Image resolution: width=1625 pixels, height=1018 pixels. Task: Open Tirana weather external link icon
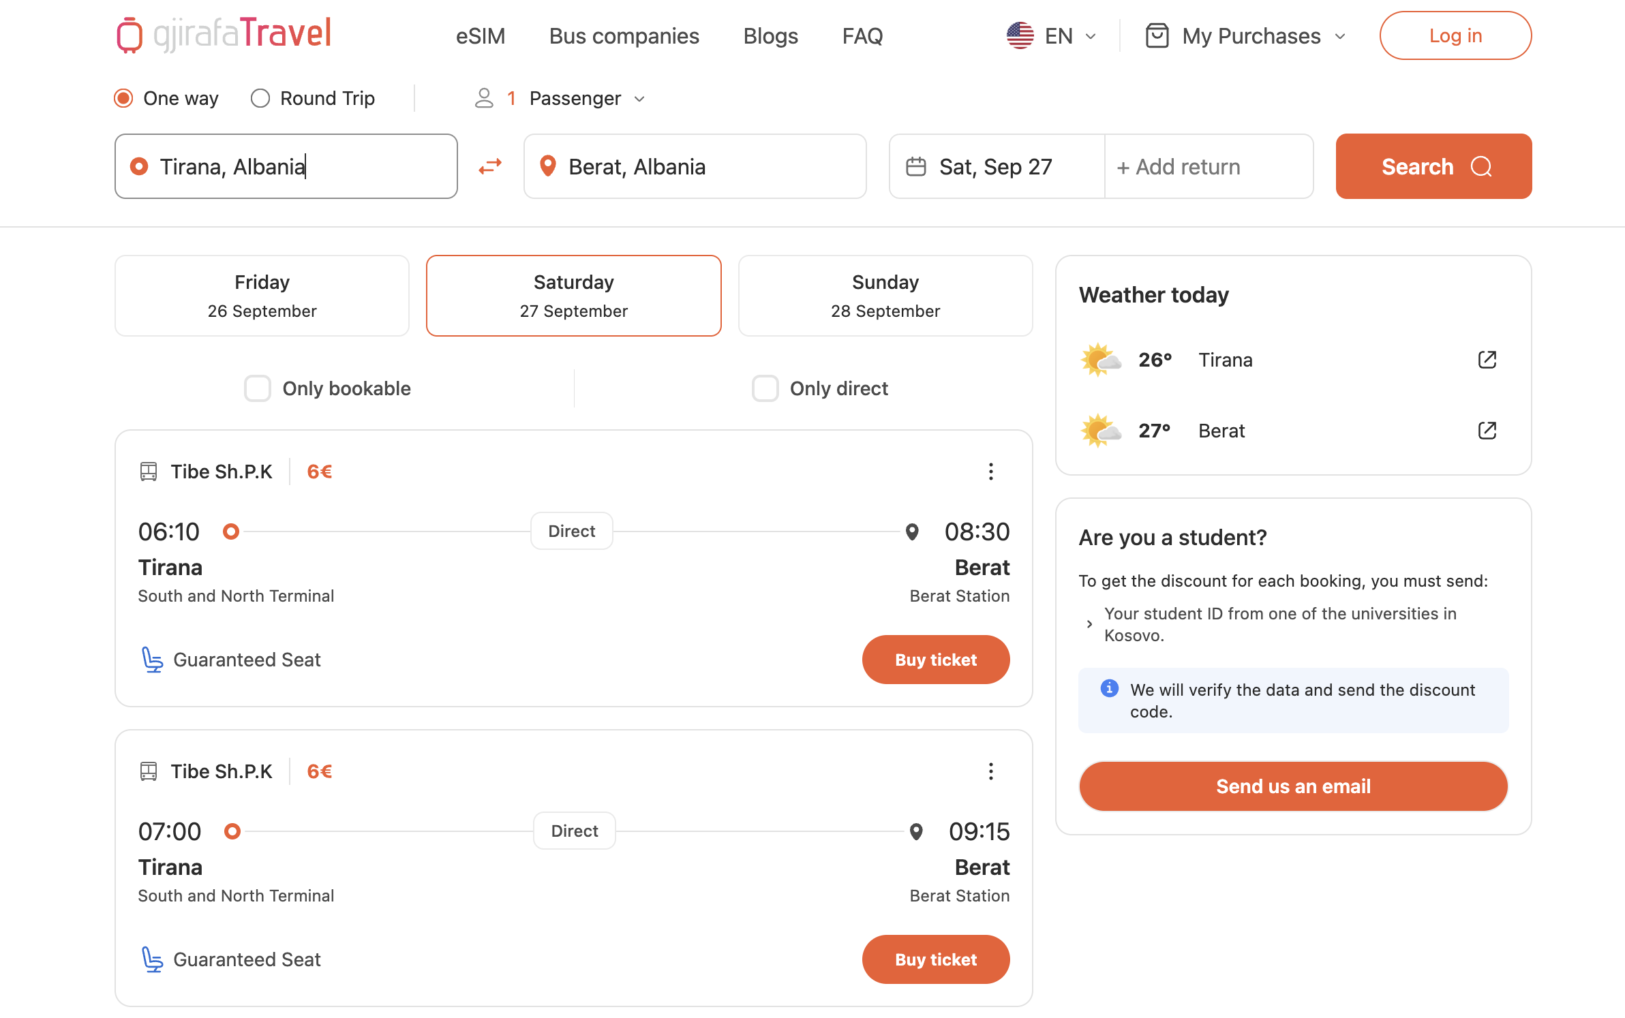pyautogui.click(x=1487, y=360)
